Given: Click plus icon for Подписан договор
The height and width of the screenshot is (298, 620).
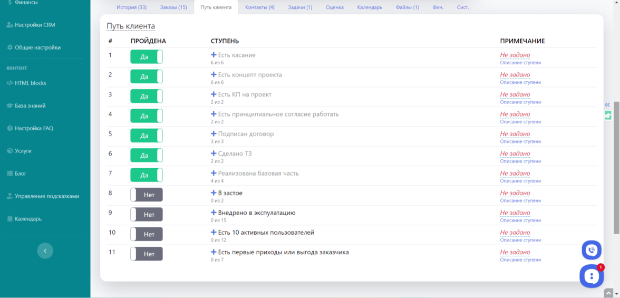Looking at the screenshot, I should tap(214, 134).
